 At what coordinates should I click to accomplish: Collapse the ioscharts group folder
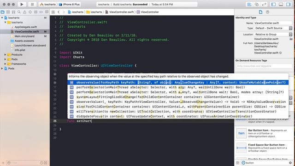pos(5,23)
